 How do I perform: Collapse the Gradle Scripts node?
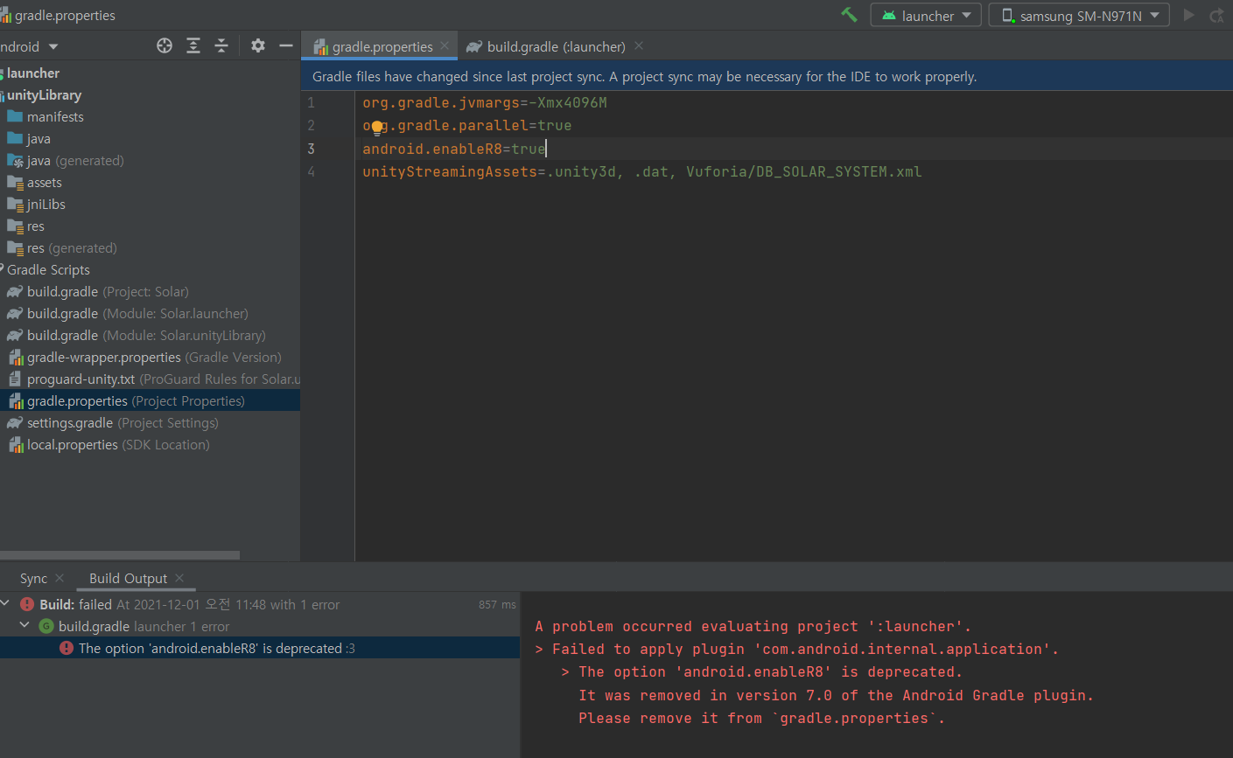coord(2,268)
